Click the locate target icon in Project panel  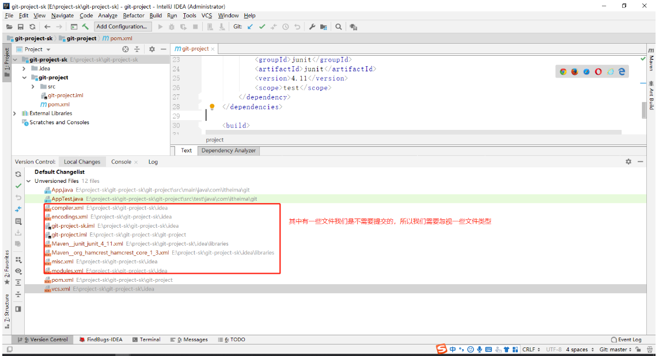tap(125, 49)
